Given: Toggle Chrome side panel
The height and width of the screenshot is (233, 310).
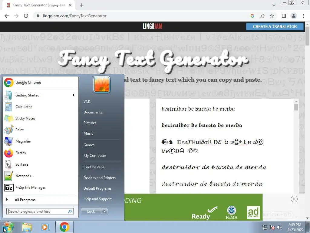Looking at the screenshot, I should [x=284, y=16].
